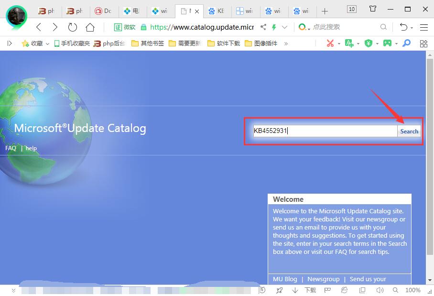
Task: Click the shirt skin-change icon
Action: click(372, 9)
